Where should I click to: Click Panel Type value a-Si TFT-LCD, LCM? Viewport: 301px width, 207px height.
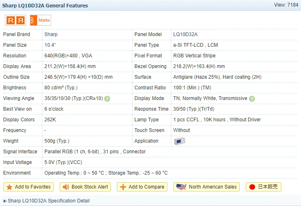195,45
